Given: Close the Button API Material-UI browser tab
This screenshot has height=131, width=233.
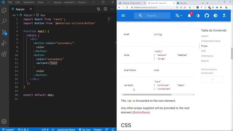Looking at the screenshot, I should click(174, 3).
